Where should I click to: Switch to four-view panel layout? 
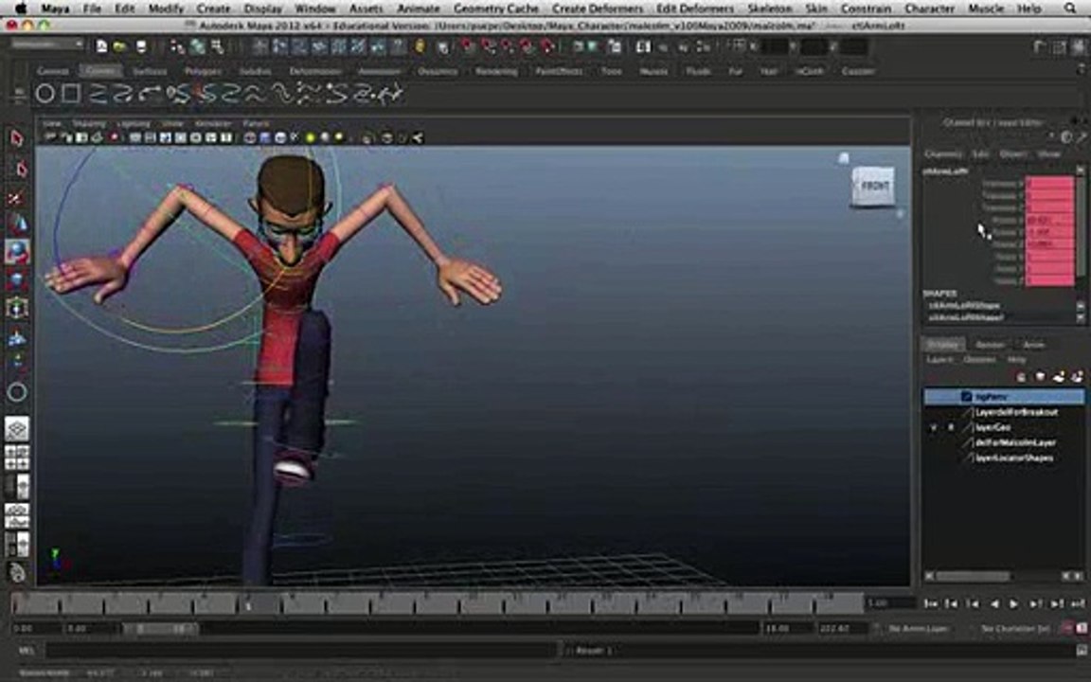(17, 458)
